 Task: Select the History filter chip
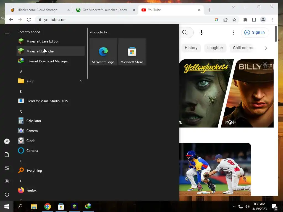tap(191, 48)
